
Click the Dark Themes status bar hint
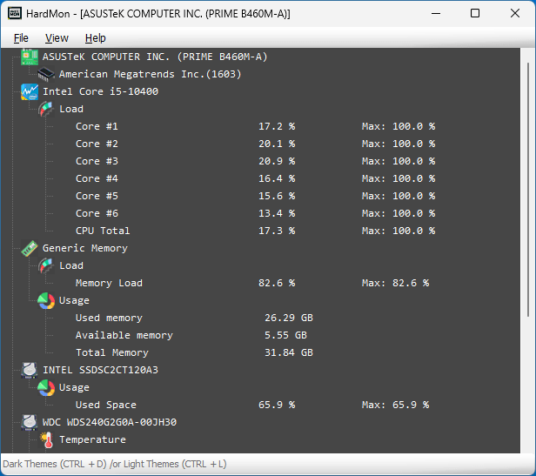tap(115, 464)
